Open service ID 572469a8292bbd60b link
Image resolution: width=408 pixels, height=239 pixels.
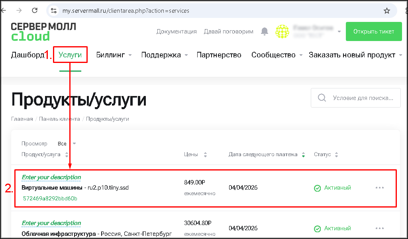pos(50,198)
